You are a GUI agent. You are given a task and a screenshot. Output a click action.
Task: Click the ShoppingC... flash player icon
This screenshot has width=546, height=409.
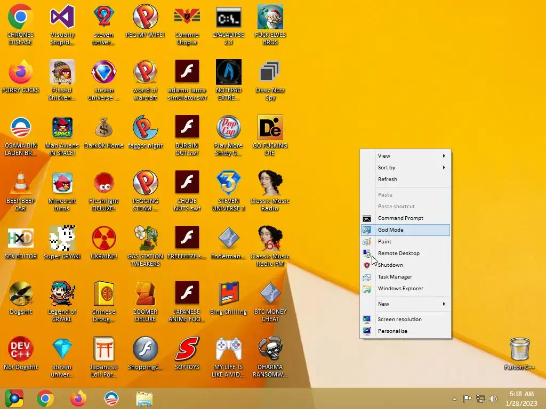click(145, 354)
